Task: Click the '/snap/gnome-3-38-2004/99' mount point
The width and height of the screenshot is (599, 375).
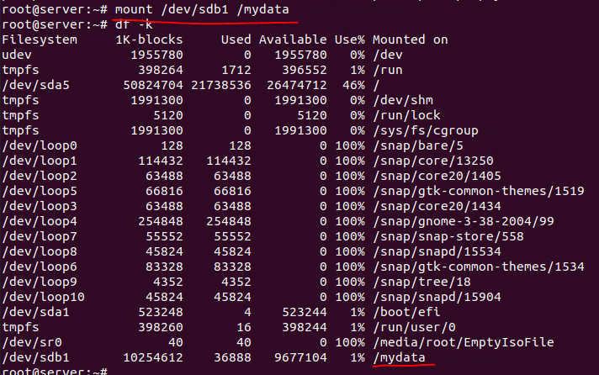Action: click(x=463, y=221)
